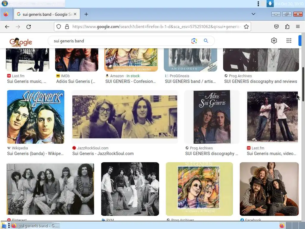
Task: Open the Adios Sui Generis cover thumbnail
Action: point(212,117)
